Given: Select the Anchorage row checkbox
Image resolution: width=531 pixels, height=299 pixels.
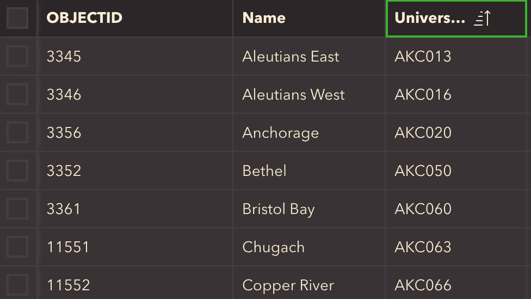Looking at the screenshot, I should coord(17,132).
